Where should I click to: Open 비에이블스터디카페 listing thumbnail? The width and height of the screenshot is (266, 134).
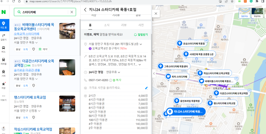(x=67, y=31)
